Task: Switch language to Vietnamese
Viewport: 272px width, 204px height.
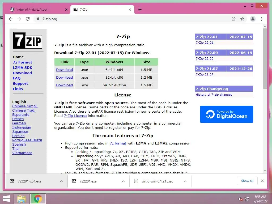Action: pyautogui.click(x=22, y=153)
